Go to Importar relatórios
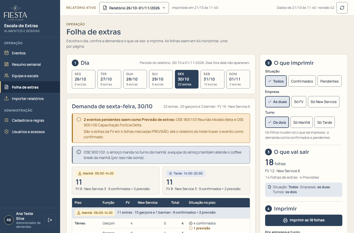Image resolution: width=354 pixels, height=233 pixels. (x=30, y=98)
